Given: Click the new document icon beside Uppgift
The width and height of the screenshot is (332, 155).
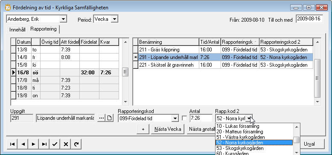Looking at the screenshot, I should pos(110,118).
